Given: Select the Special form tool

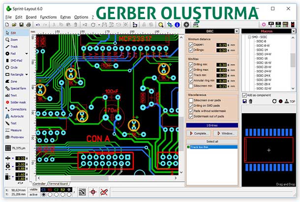Looking at the screenshot, I should [x=16, y=88].
